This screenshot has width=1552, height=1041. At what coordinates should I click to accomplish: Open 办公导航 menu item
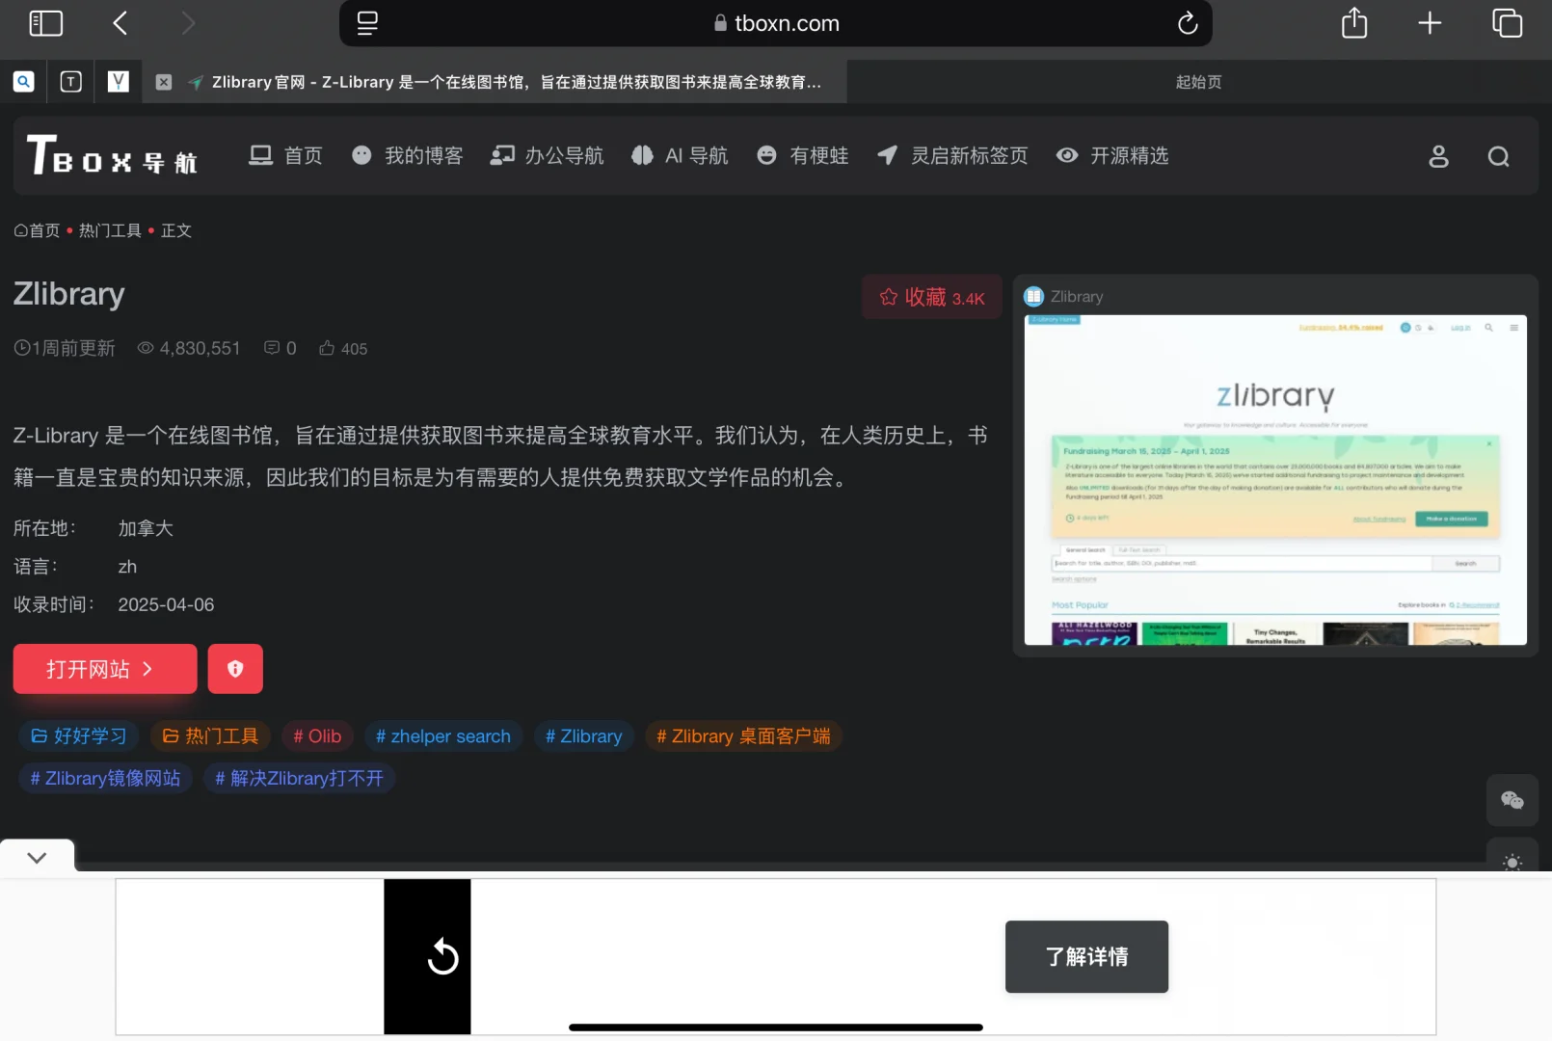(x=547, y=155)
